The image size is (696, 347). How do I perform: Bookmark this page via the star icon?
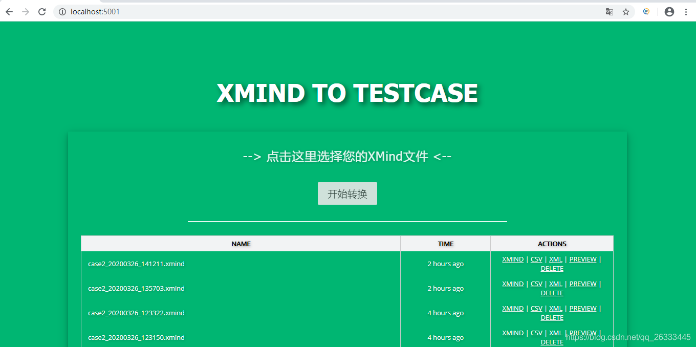pos(625,11)
